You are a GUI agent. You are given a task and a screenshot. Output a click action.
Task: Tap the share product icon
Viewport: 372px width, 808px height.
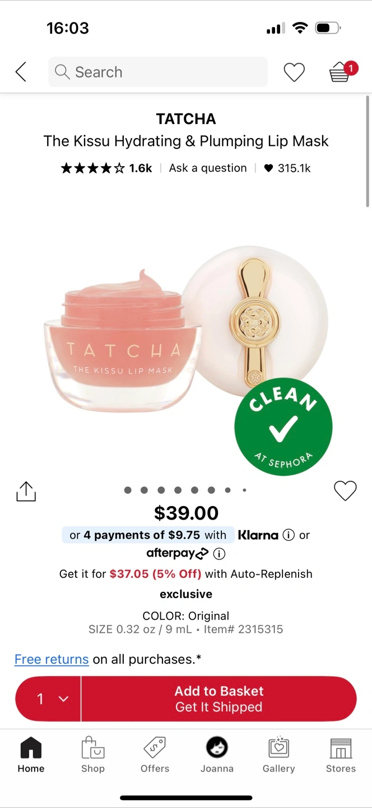coord(26,491)
